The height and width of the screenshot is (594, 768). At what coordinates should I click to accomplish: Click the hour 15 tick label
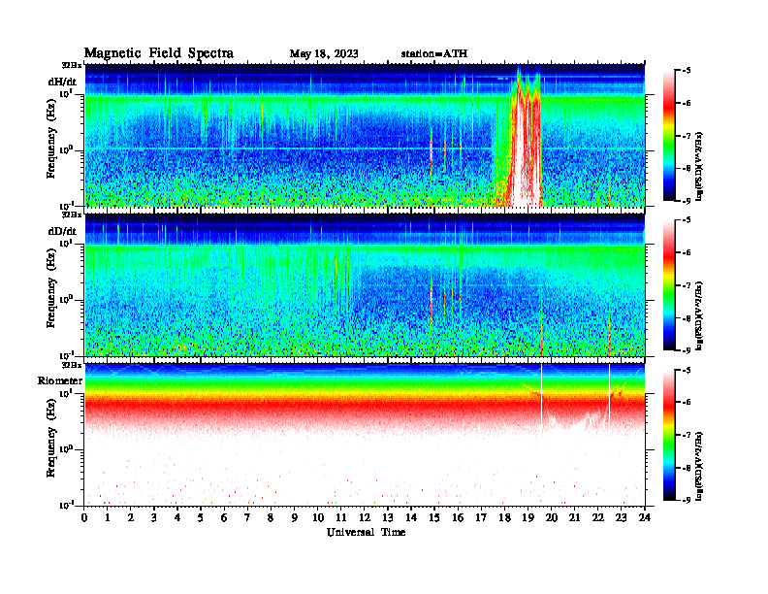click(434, 518)
